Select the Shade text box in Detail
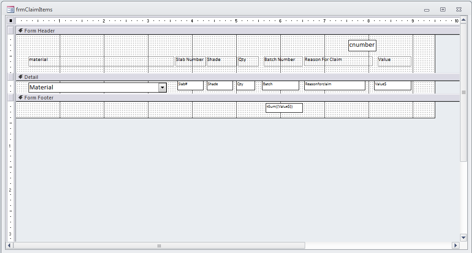 pos(220,86)
